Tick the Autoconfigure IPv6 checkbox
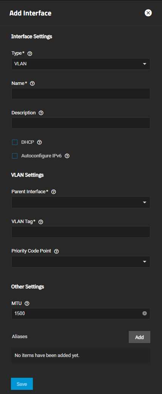Viewport: 162px width, 394px height. [15, 156]
